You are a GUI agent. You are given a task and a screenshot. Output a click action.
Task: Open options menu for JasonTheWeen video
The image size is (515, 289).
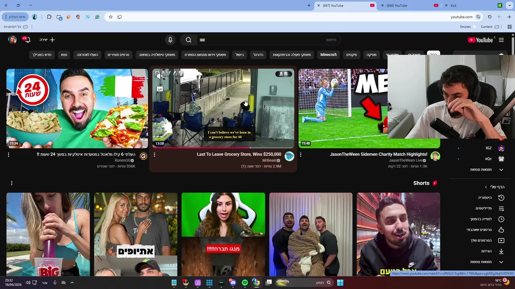click(x=301, y=155)
